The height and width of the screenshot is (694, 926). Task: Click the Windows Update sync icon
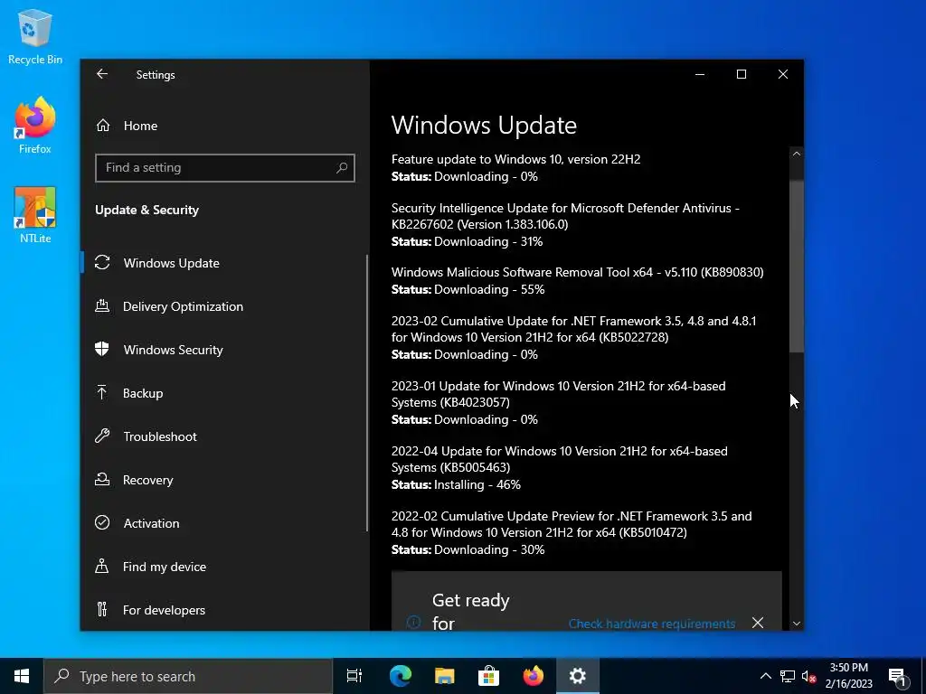click(102, 262)
